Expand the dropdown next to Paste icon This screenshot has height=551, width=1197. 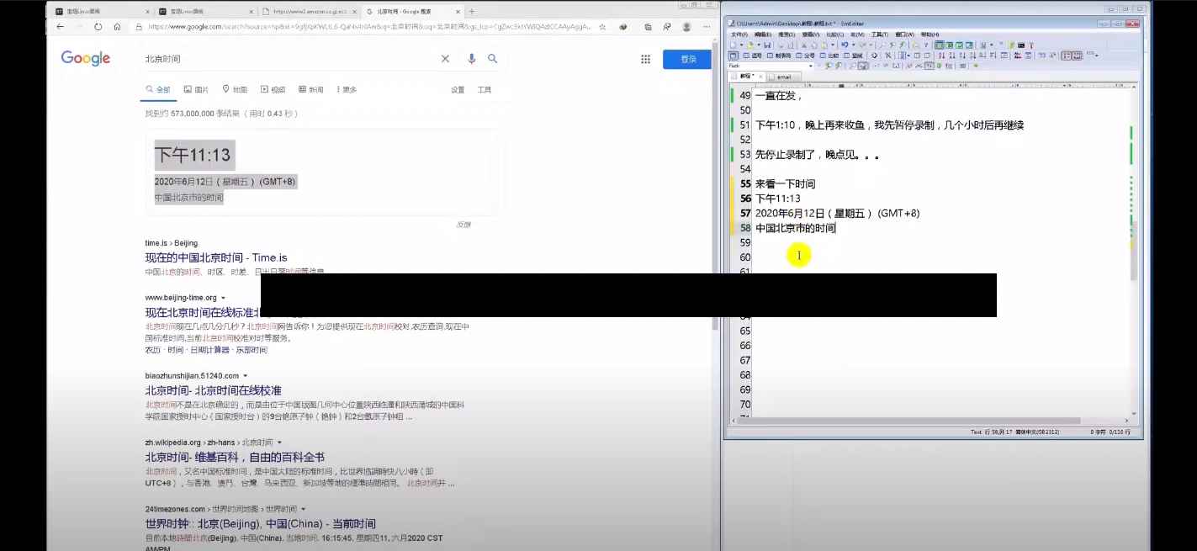[x=833, y=45]
